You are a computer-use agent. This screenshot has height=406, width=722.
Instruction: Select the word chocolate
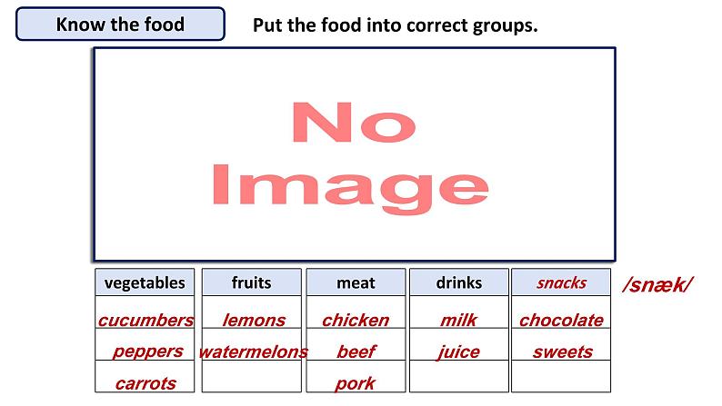point(561,320)
